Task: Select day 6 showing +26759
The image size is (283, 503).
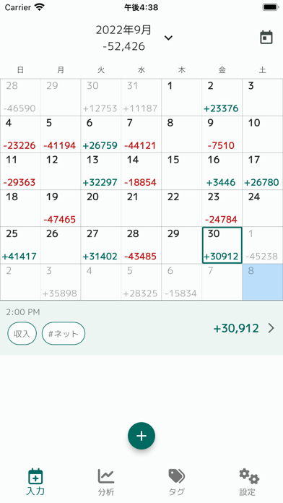Action: pos(101,134)
